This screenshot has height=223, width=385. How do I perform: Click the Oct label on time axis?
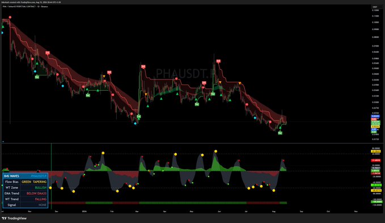(x=328, y=211)
